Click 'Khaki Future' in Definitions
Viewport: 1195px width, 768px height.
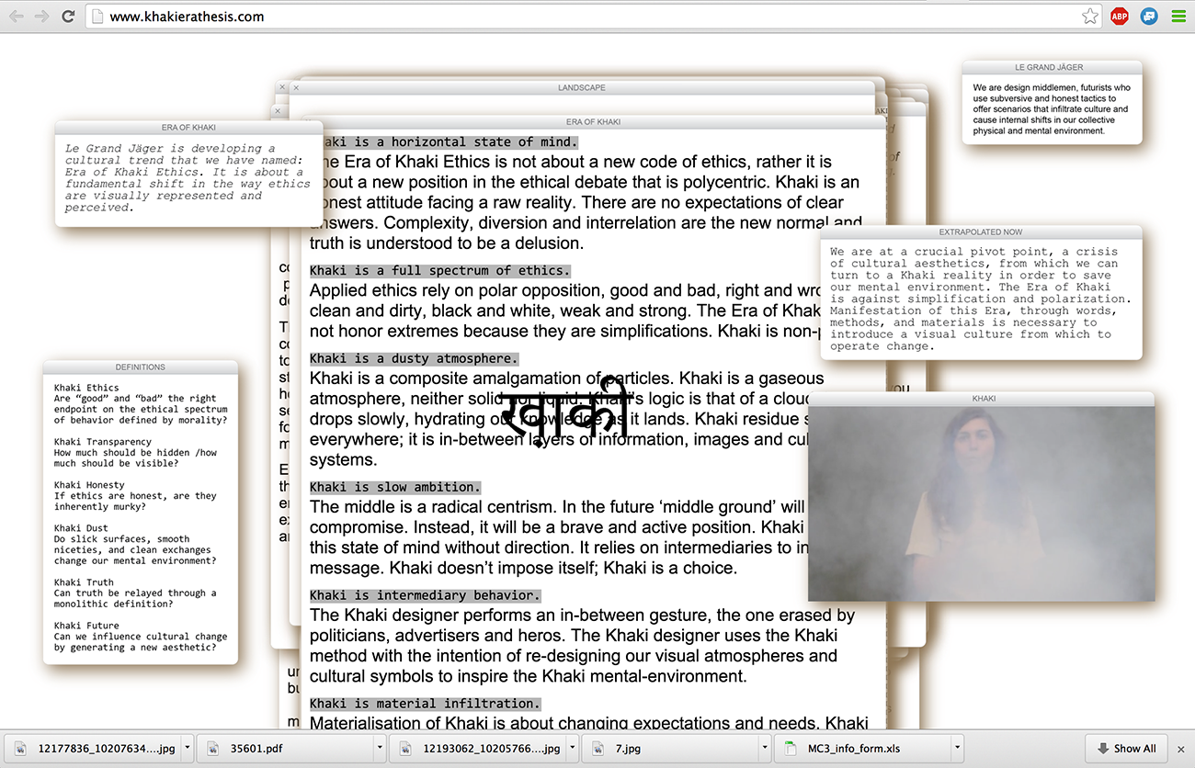click(x=86, y=626)
